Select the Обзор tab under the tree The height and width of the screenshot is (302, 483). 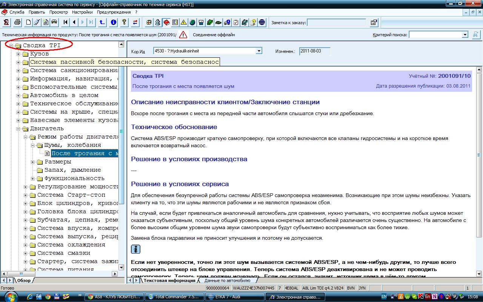click(24, 280)
